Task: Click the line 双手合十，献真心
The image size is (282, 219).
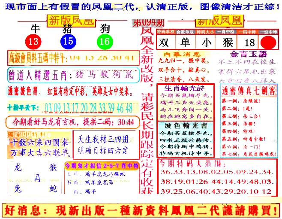Action: point(184,70)
